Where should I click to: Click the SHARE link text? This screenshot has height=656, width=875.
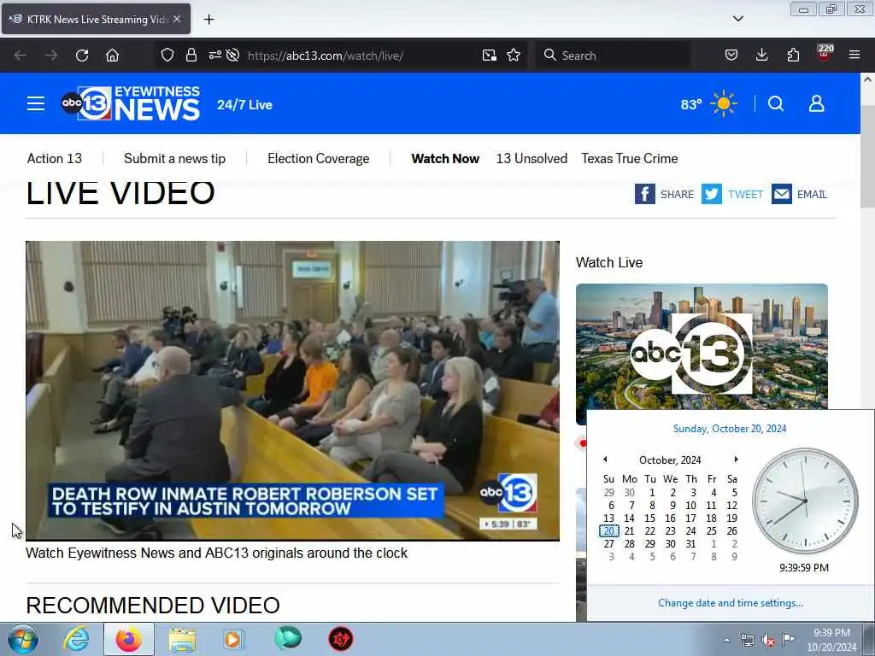tap(677, 194)
